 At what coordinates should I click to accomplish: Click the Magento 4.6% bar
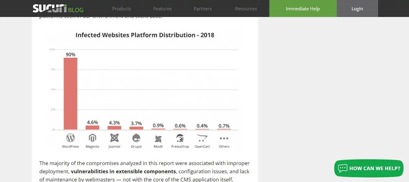tap(92, 128)
